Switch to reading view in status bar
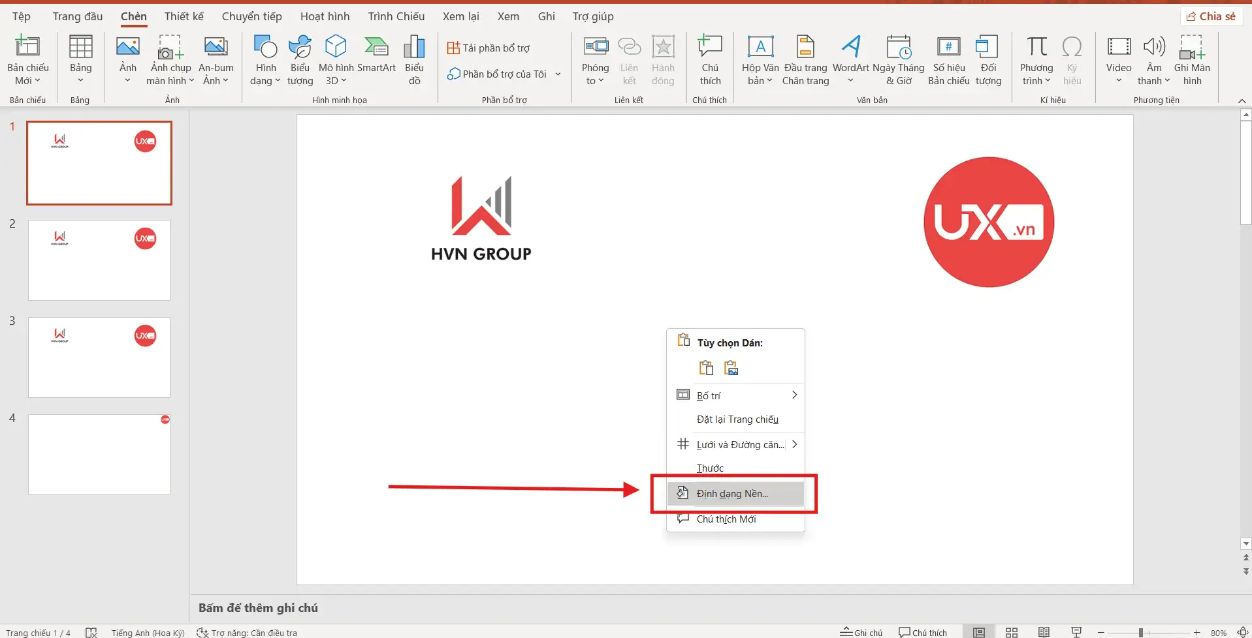Viewport: 1252px width, 638px height. tap(1044, 632)
